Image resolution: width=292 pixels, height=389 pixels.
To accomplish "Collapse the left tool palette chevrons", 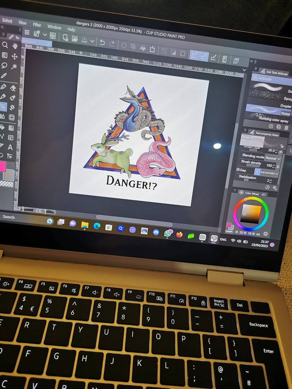I will [2, 27].
